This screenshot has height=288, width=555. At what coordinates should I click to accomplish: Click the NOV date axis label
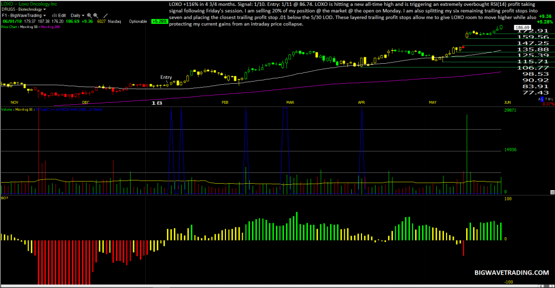(x=15, y=102)
